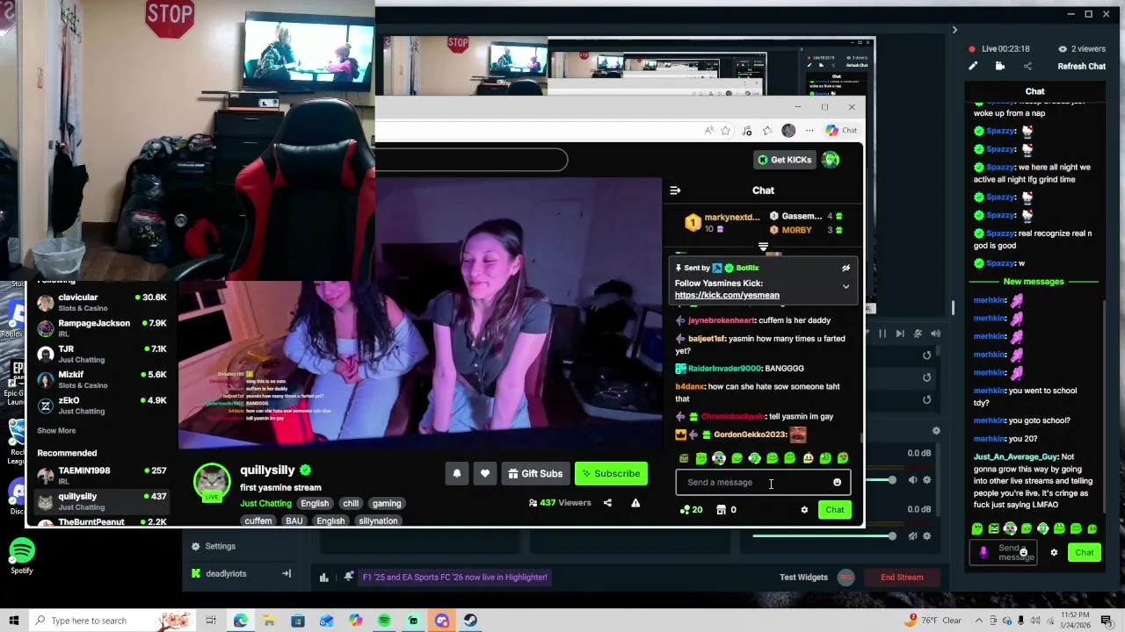Toggle notification bell for quillysilly
This screenshot has height=632, width=1125.
point(457,474)
